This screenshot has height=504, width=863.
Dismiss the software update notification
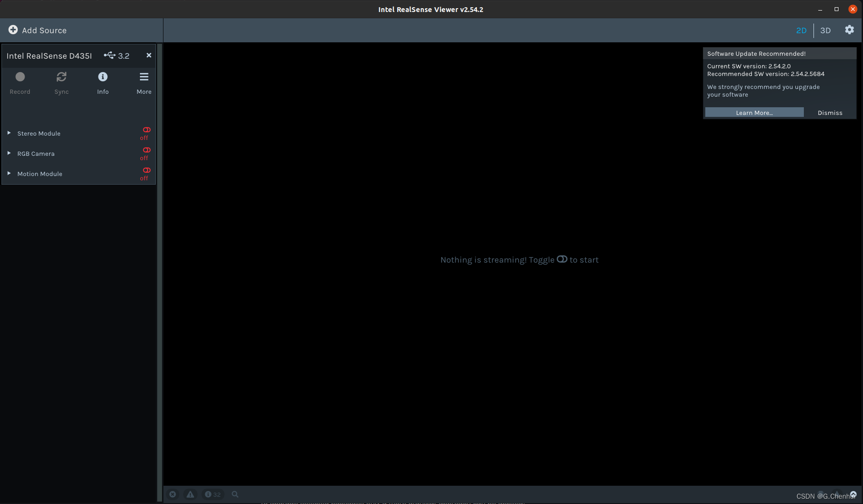830,113
